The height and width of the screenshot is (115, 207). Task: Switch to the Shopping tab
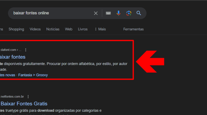pyautogui.click(x=16, y=29)
